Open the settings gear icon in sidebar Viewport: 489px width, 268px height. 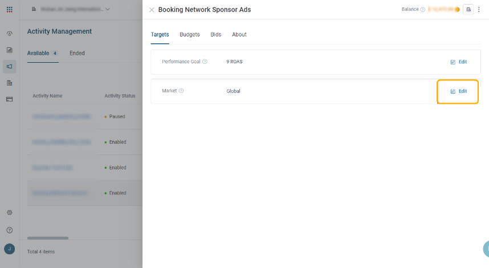tap(9, 213)
